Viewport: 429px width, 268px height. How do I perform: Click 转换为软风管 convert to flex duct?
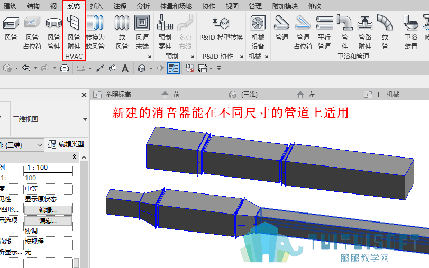coord(95,32)
